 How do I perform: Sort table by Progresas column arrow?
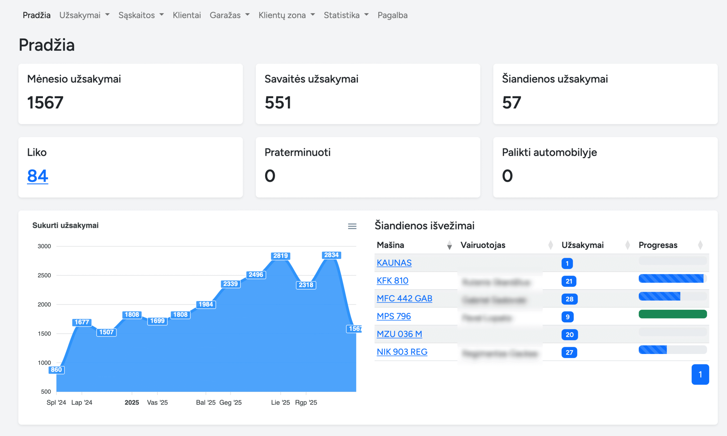tap(700, 245)
